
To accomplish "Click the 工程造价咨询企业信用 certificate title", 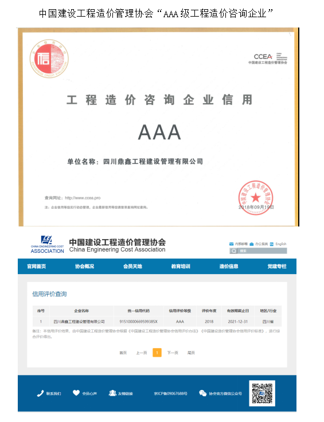I will pyautogui.click(x=159, y=100).
